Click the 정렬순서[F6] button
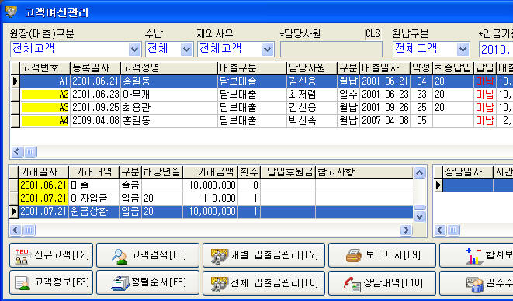 (x=147, y=282)
